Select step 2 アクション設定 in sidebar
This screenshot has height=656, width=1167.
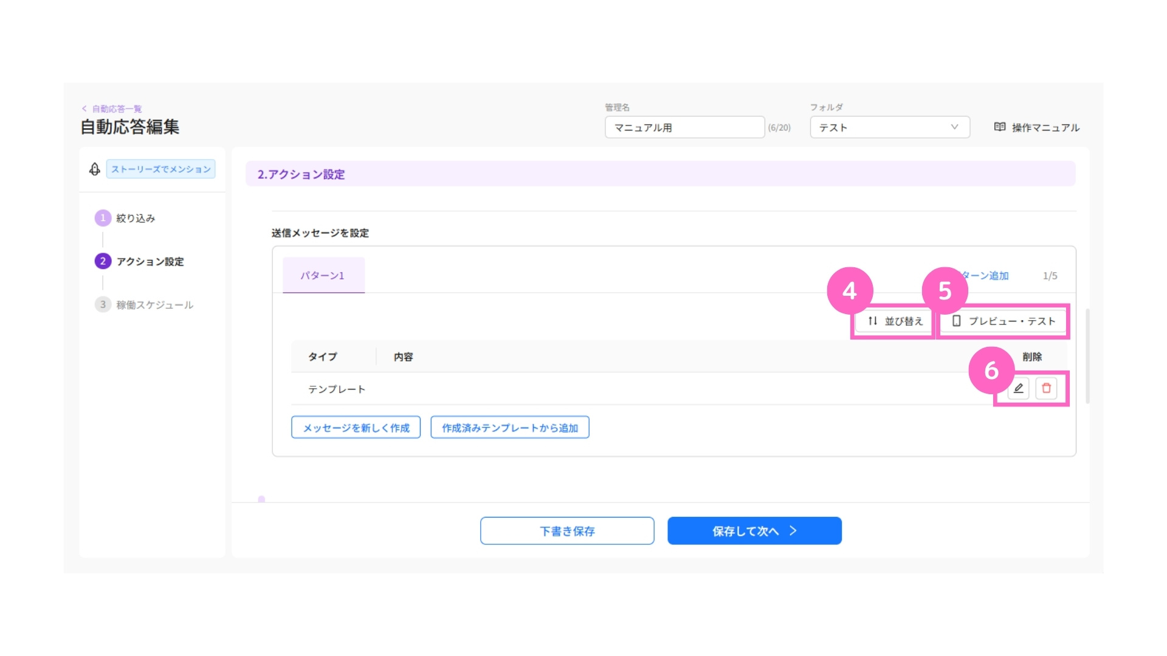[x=140, y=261]
